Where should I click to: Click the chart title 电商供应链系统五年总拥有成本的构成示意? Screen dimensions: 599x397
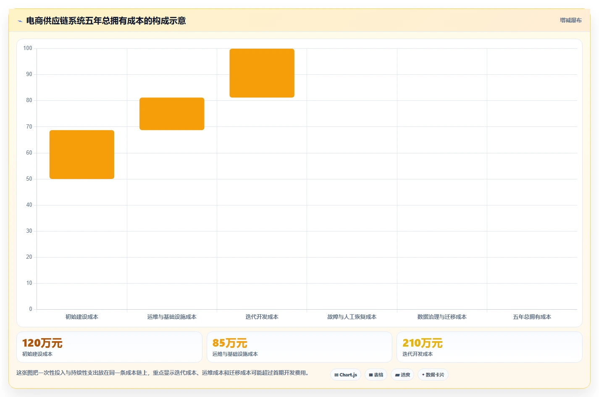click(106, 21)
